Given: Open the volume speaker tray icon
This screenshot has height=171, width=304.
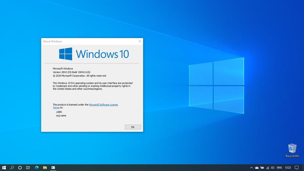Looking at the screenshot, I should pos(273,168).
